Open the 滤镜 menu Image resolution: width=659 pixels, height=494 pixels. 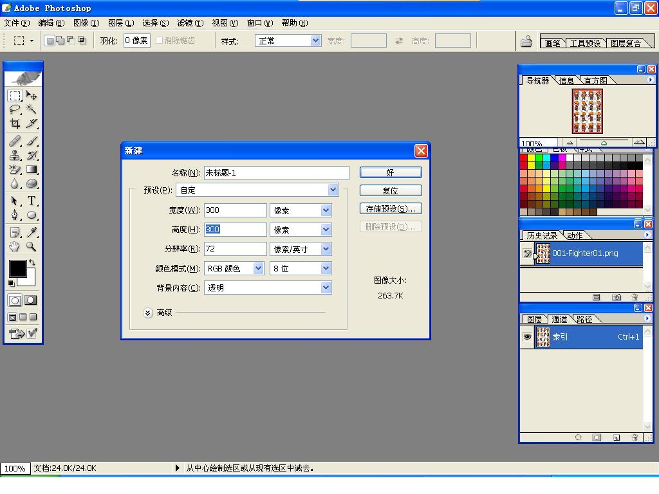pyautogui.click(x=190, y=23)
